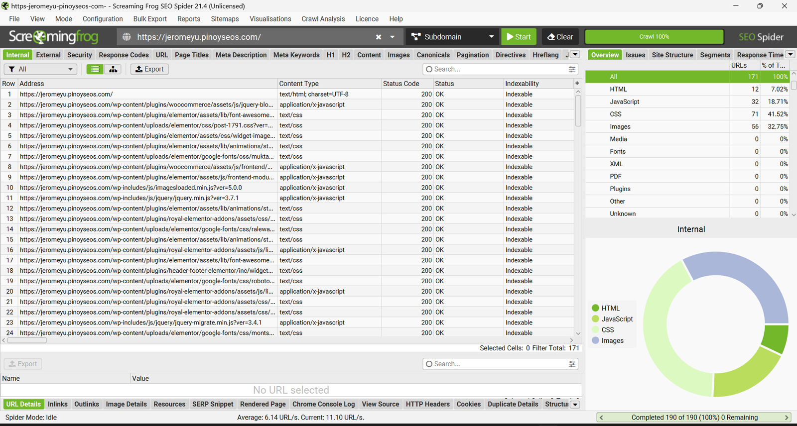Switch to tree view icon
The width and height of the screenshot is (797, 426).
coord(114,69)
